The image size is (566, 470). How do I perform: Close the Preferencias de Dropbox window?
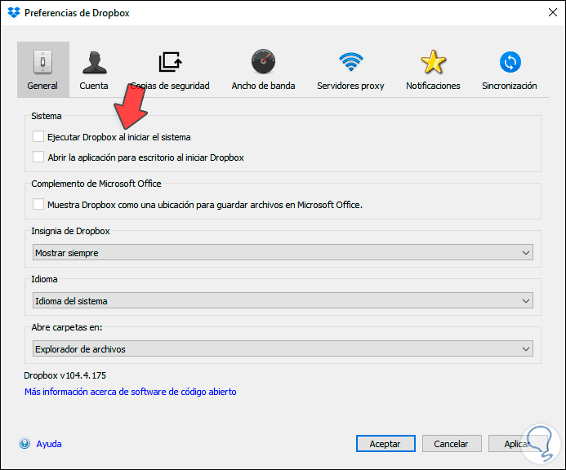tap(553, 12)
